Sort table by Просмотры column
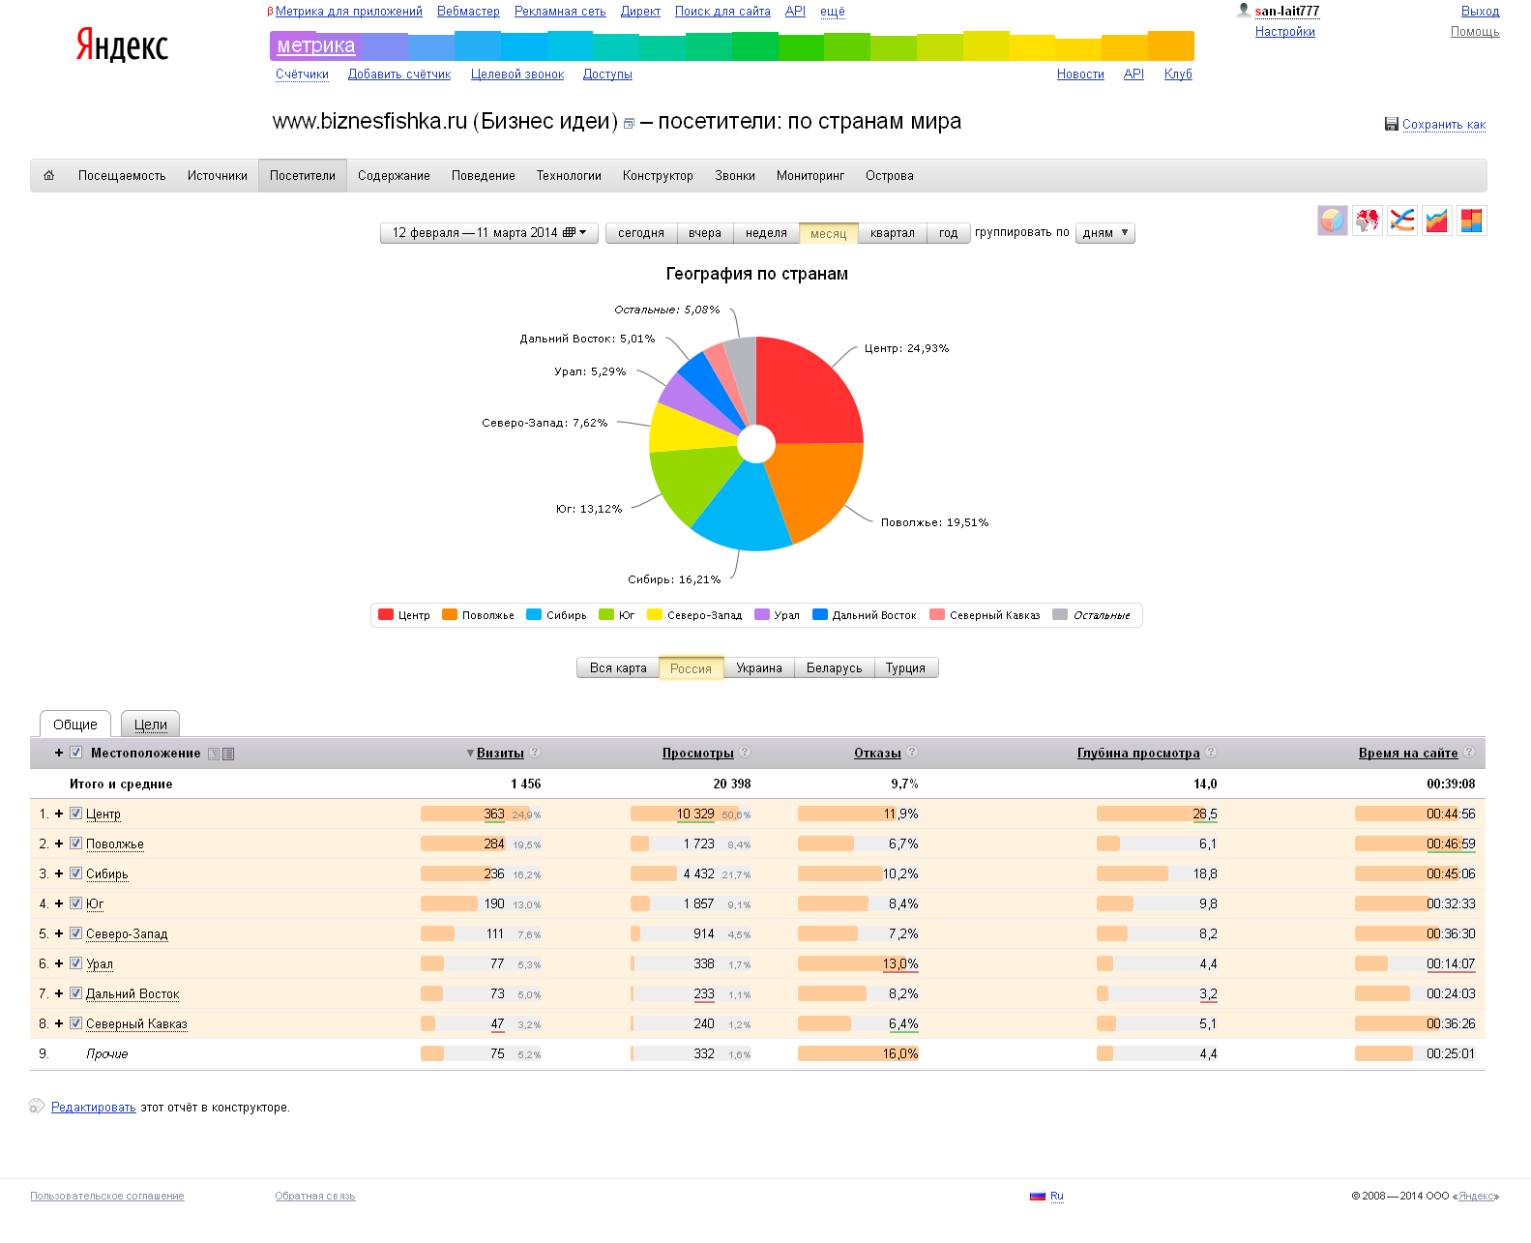Image resolution: width=1531 pixels, height=1243 pixels. 697,753
